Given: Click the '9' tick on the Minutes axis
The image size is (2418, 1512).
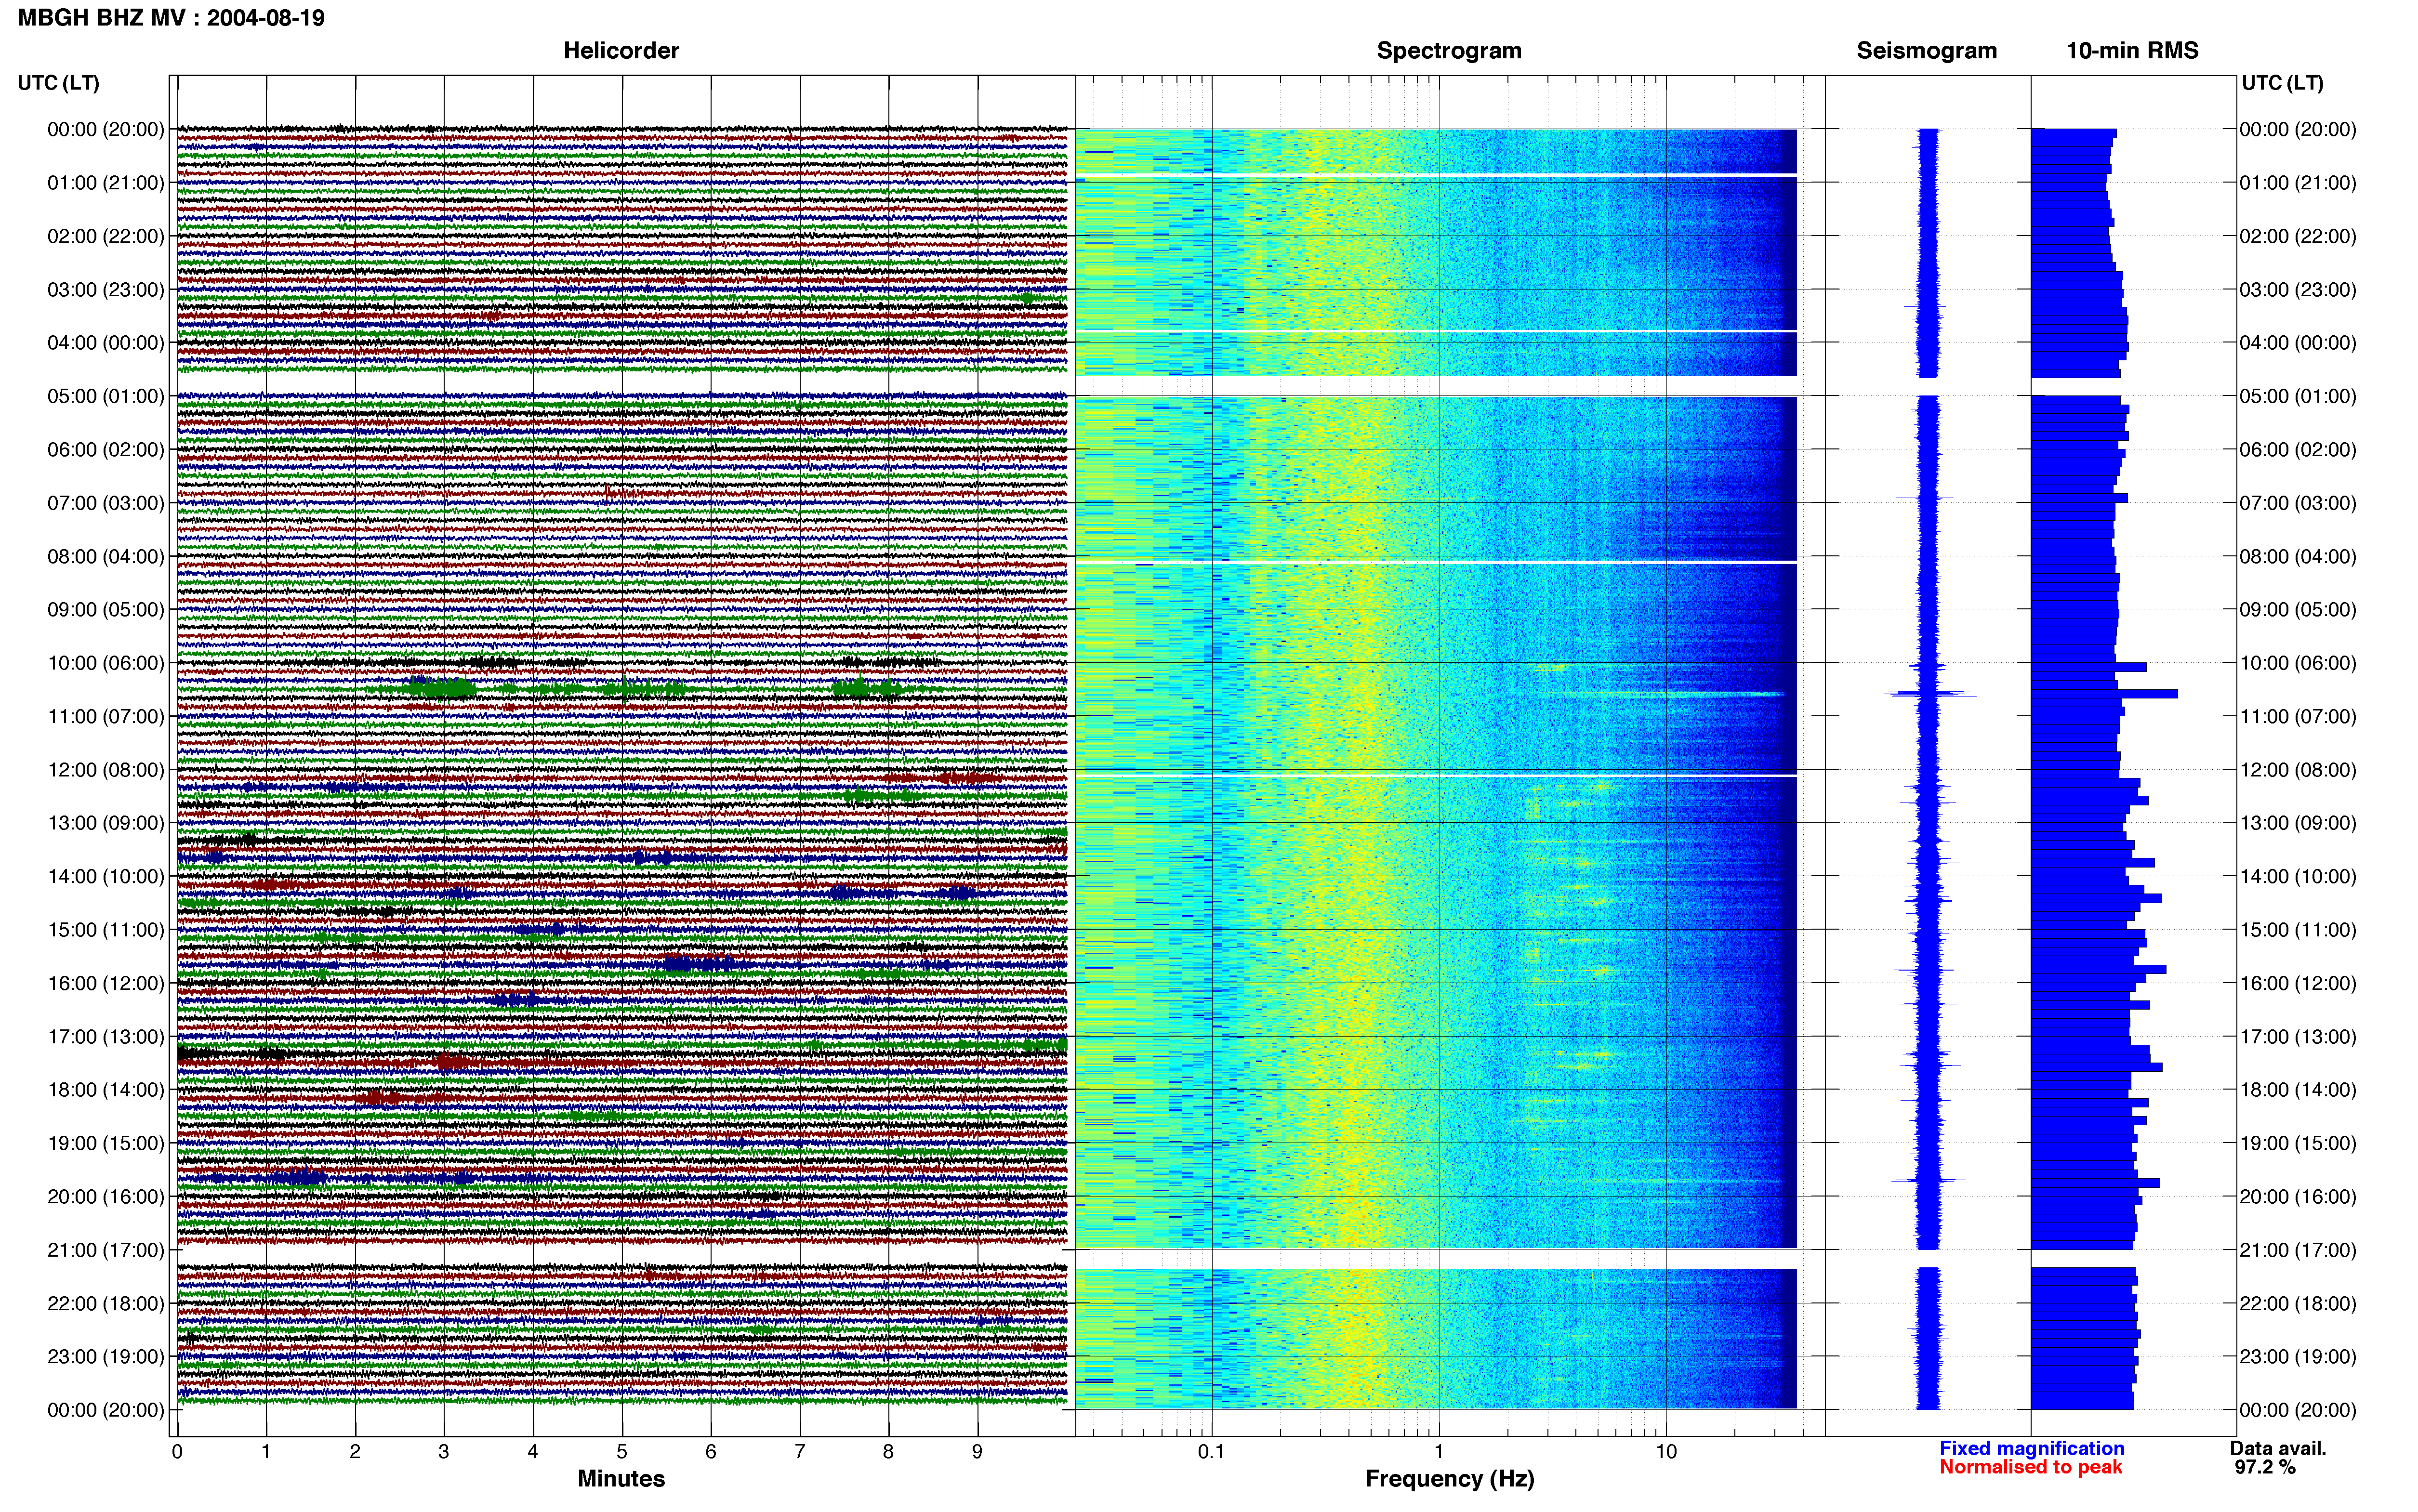Looking at the screenshot, I should [977, 1452].
